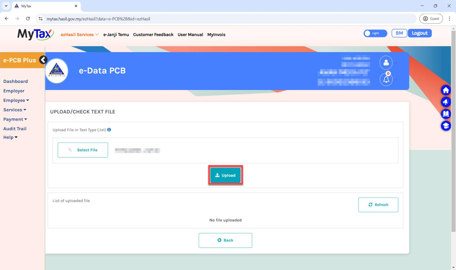Click the Upload button
The height and width of the screenshot is (270, 456).
click(225, 175)
